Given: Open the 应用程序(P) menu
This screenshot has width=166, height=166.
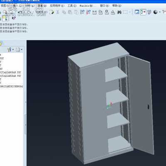Looking at the screenshot, I should coord(57,6).
